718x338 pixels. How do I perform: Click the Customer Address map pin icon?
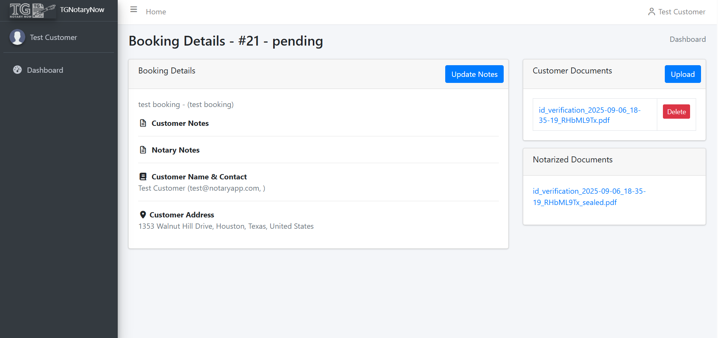[x=143, y=215]
